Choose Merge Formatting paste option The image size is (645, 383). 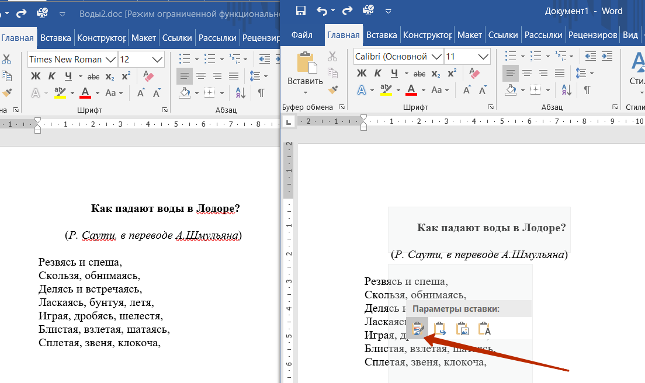click(x=440, y=329)
